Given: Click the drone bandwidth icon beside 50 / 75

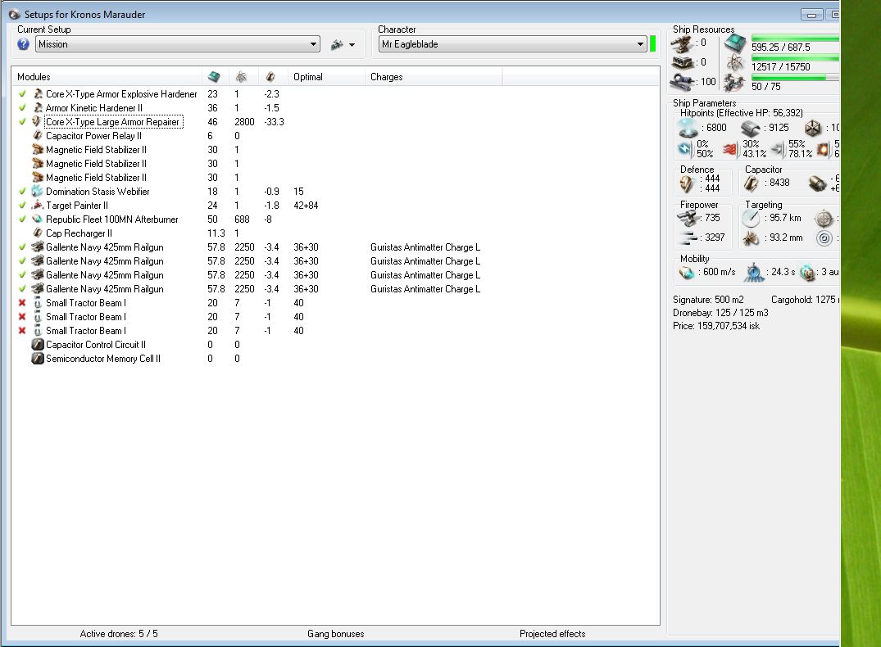Looking at the screenshot, I should (x=734, y=83).
